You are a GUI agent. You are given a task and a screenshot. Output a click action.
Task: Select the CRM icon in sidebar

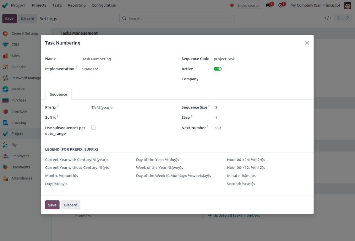tap(5, 45)
